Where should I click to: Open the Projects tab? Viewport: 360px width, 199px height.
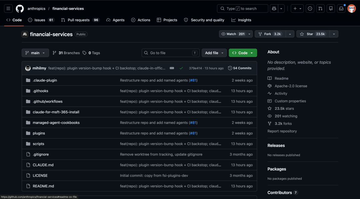point(167,20)
